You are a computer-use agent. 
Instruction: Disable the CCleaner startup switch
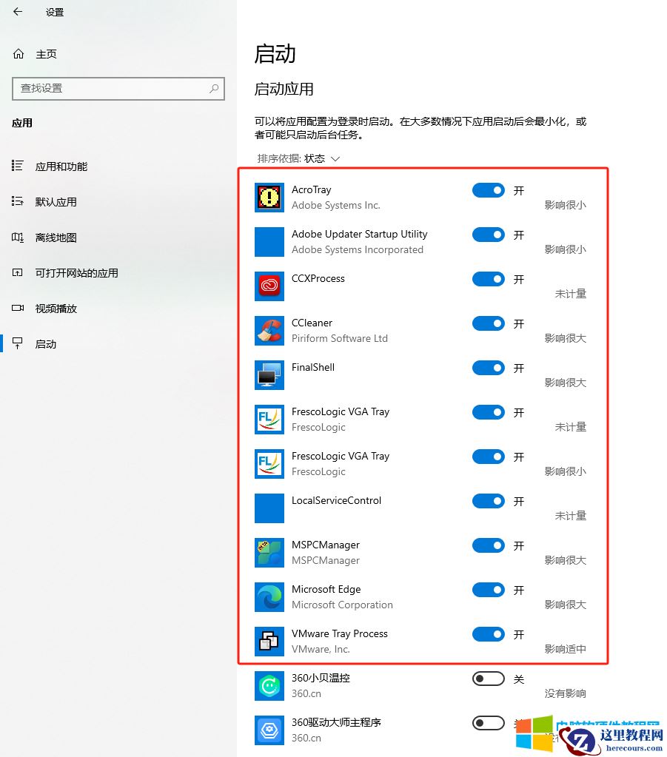[x=488, y=323]
